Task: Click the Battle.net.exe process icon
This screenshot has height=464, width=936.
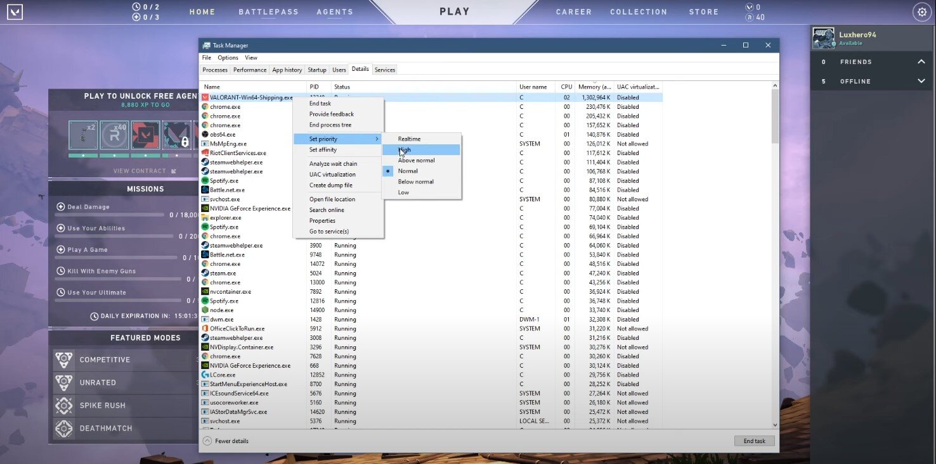Action: point(205,190)
